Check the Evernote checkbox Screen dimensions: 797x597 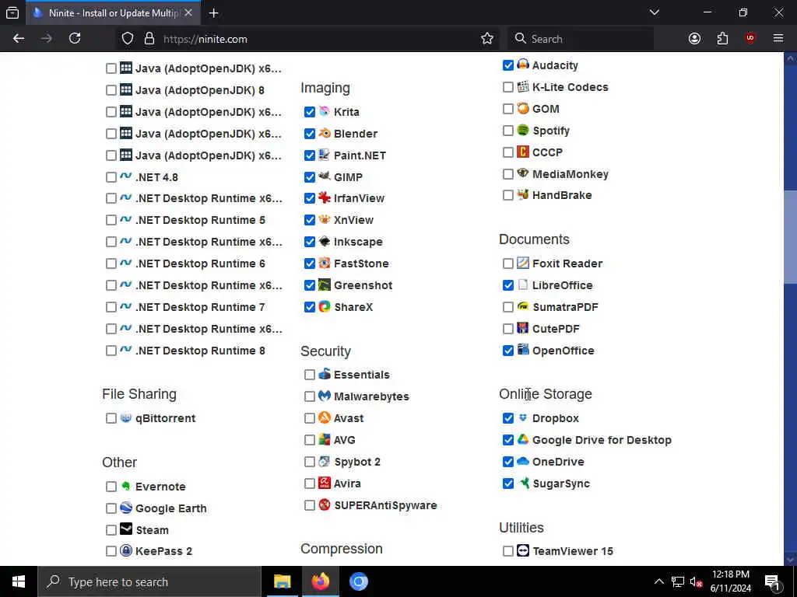point(111,487)
